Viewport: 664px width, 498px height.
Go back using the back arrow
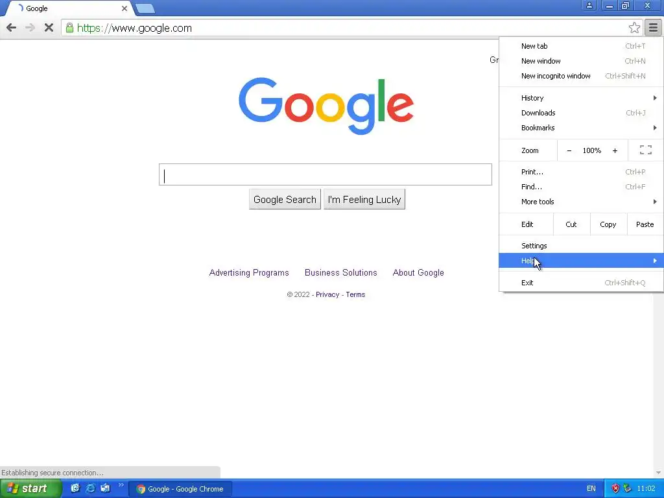click(x=12, y=28)
